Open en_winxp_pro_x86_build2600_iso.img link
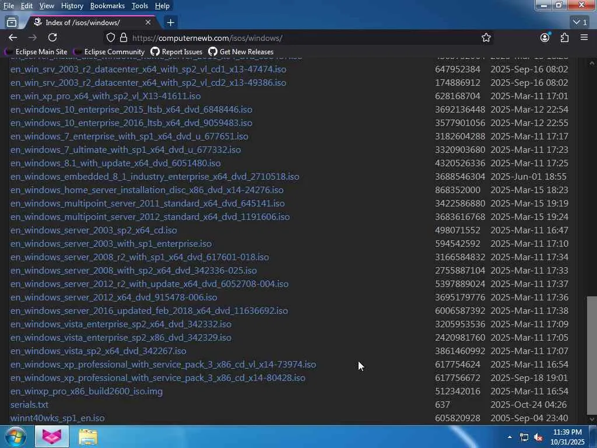This screenshot has width=597, height=448. [86, 391]
